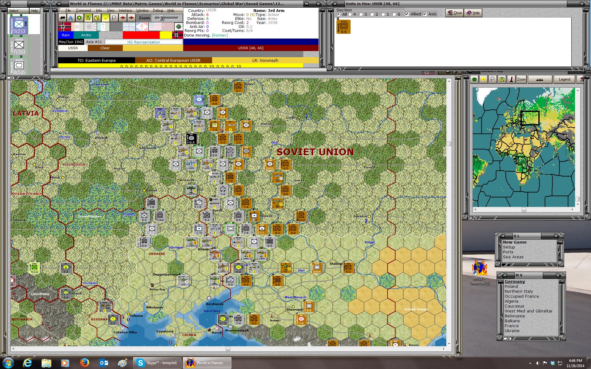This screenshot has width=591, height=369.
Task: Select Northern Italy in the M V list
Action: (x=519, y=292)
